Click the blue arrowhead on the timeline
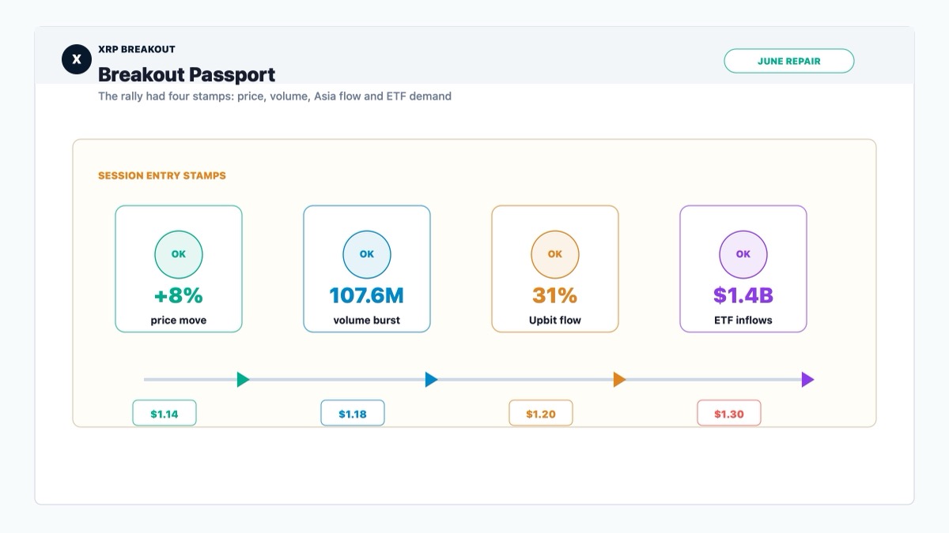Viewport: 949px width, 533px height. click(432, 380)
